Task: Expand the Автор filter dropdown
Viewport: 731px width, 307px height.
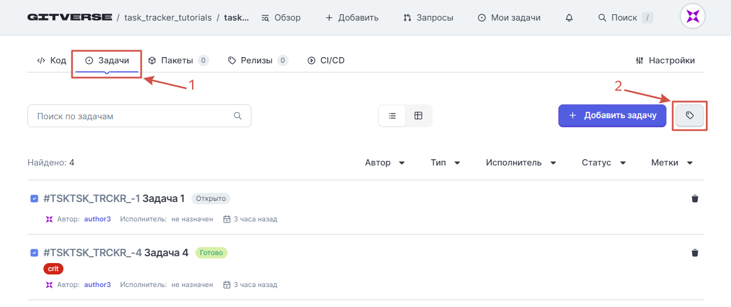Action: pos(385,163)
